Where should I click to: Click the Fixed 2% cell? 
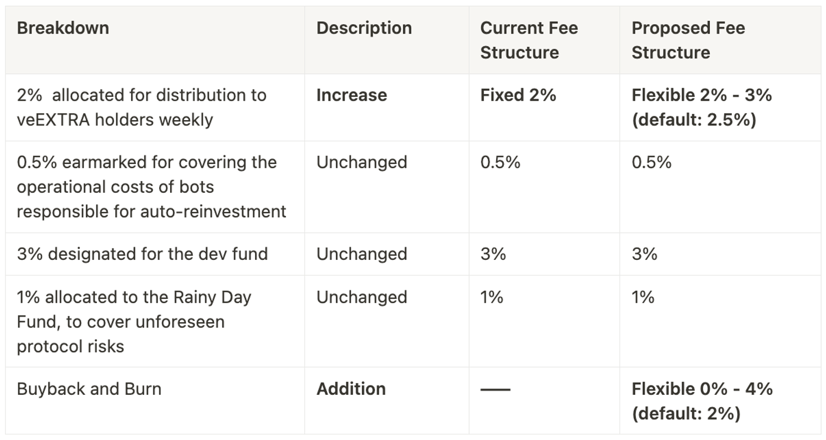tap(518, 95)
